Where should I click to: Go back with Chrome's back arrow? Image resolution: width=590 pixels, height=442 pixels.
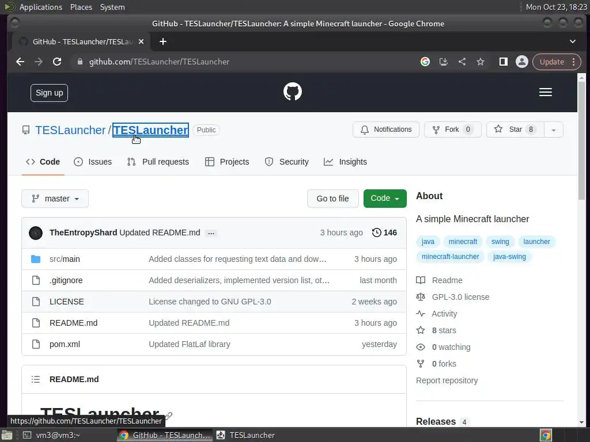(20, 62)
